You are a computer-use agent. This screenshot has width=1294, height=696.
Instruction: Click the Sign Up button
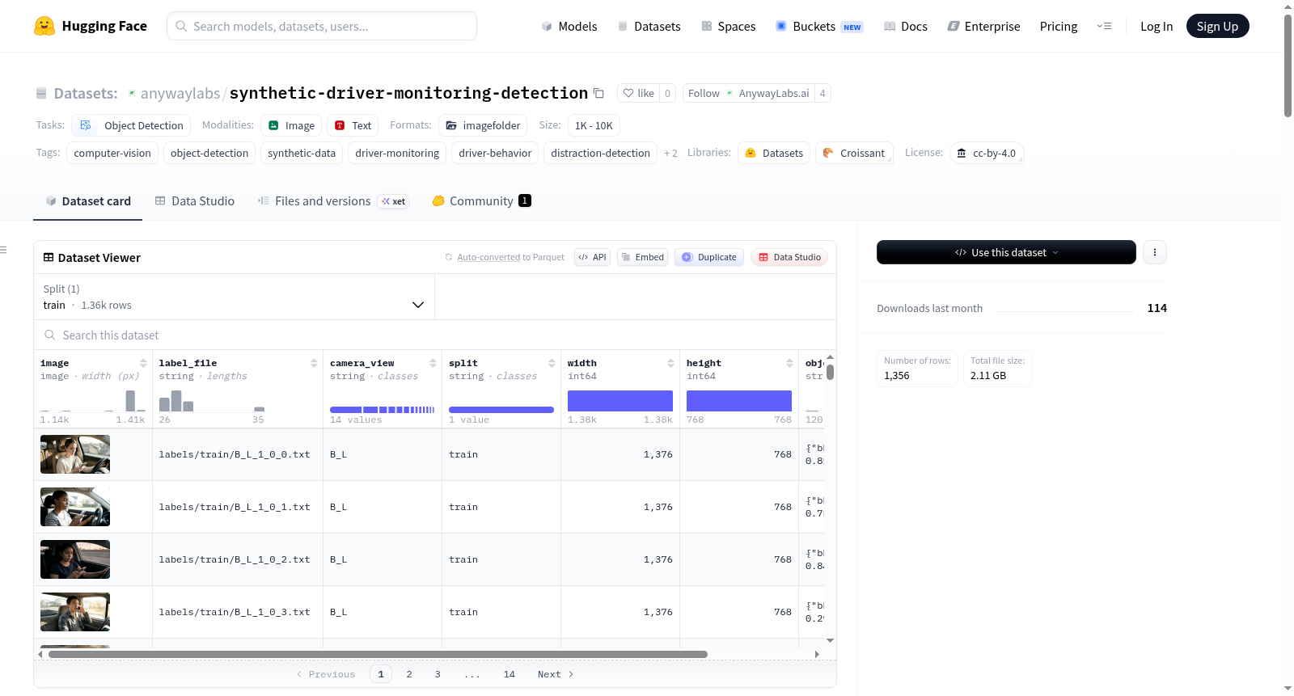1217,26
